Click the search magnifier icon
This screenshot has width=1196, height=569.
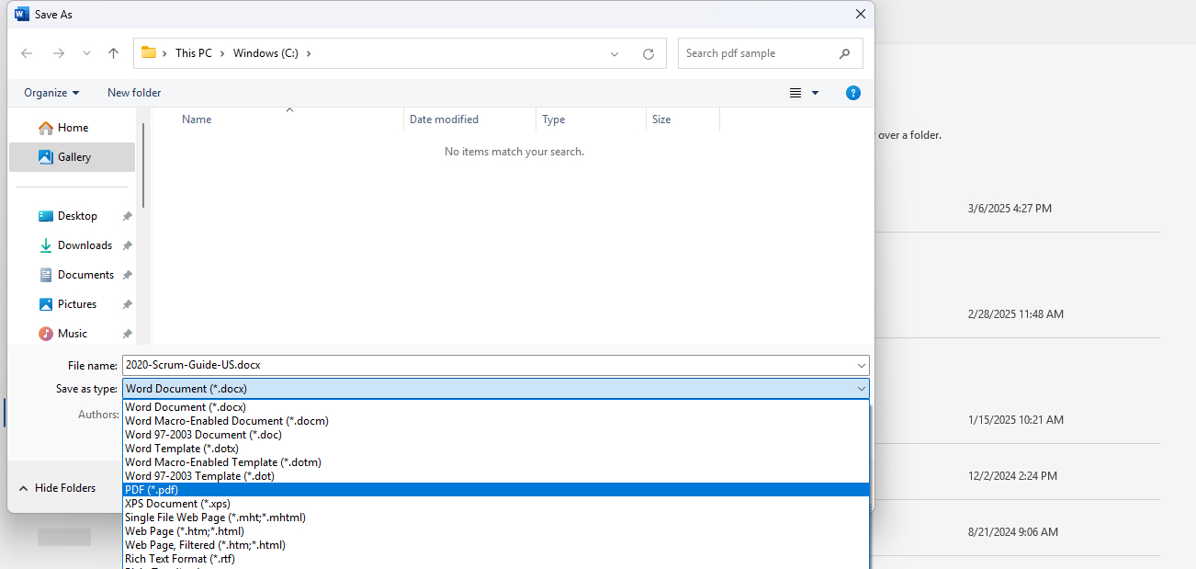pyautogui.click(x=844, y=53)
